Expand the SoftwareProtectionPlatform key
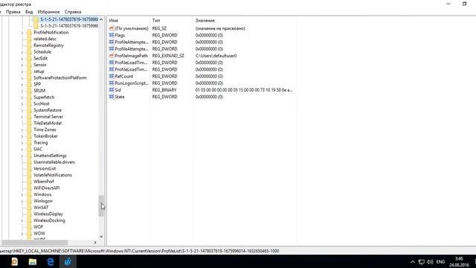Image resolution: width=476 pixels, height=268 pixels. (22, 77)
